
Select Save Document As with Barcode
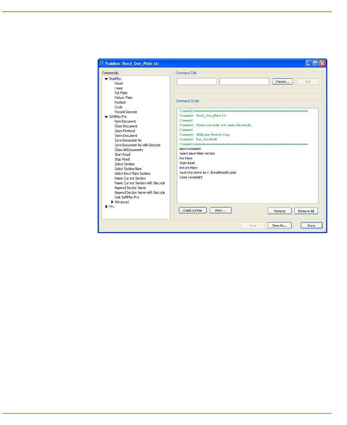pos(137,145)
